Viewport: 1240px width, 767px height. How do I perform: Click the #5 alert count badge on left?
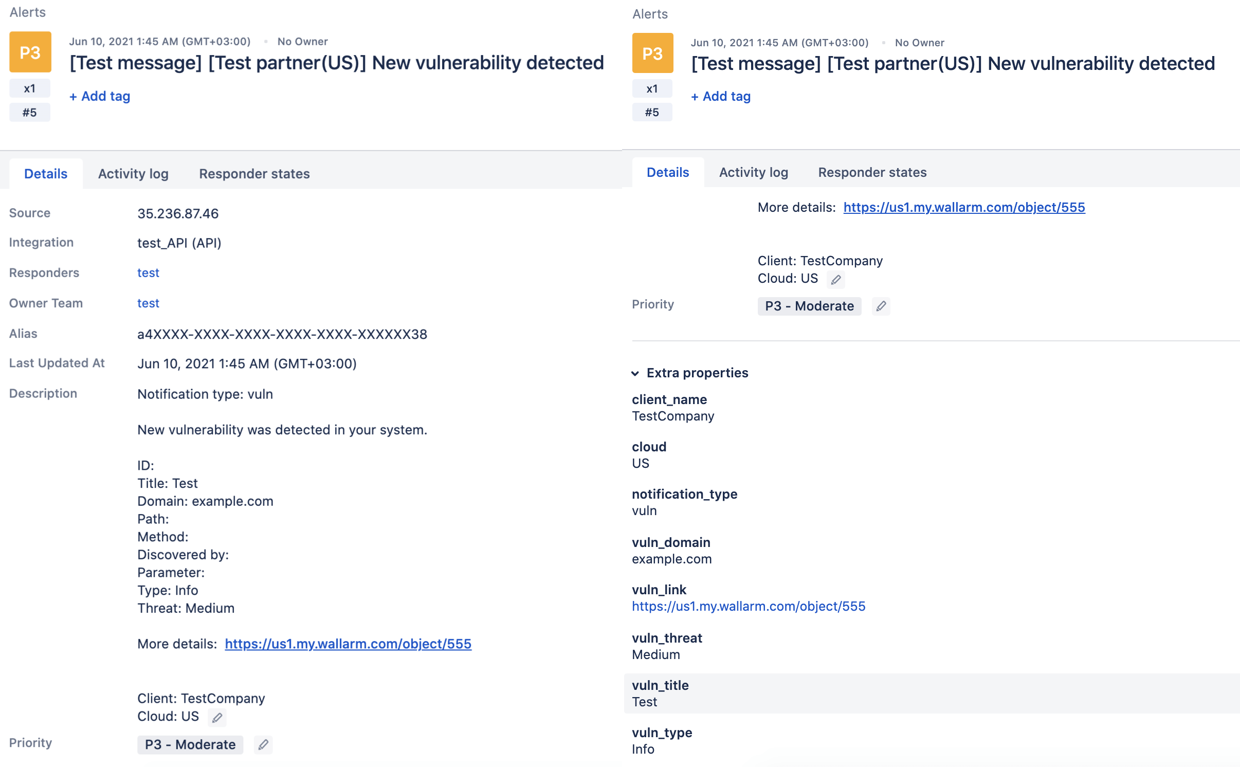pyautogui.click(x=30, y=113)
